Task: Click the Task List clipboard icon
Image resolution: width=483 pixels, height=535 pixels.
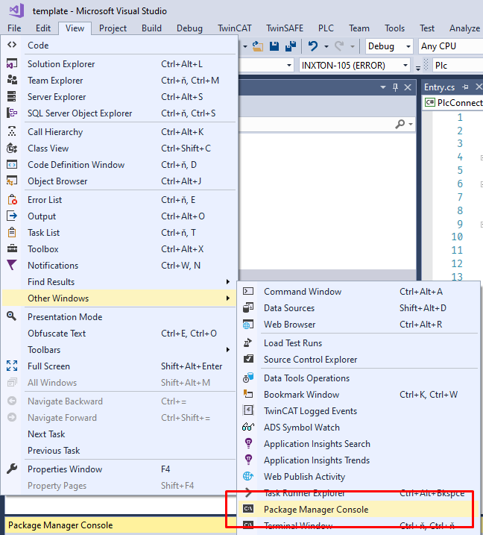Action: [12, 232]
